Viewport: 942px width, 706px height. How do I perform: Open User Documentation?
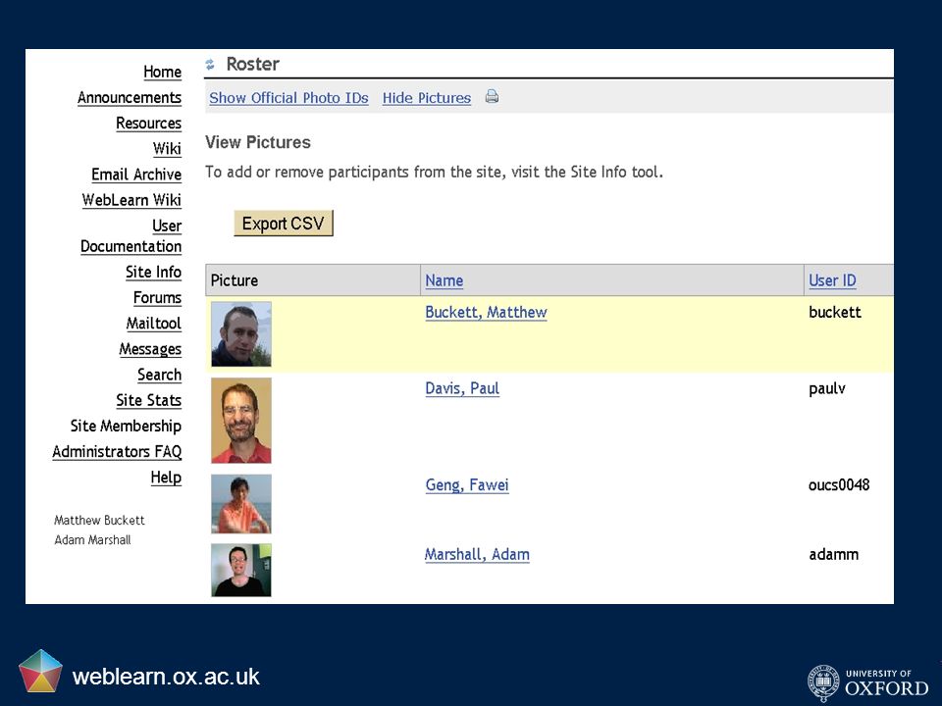(x=131, y=236)
